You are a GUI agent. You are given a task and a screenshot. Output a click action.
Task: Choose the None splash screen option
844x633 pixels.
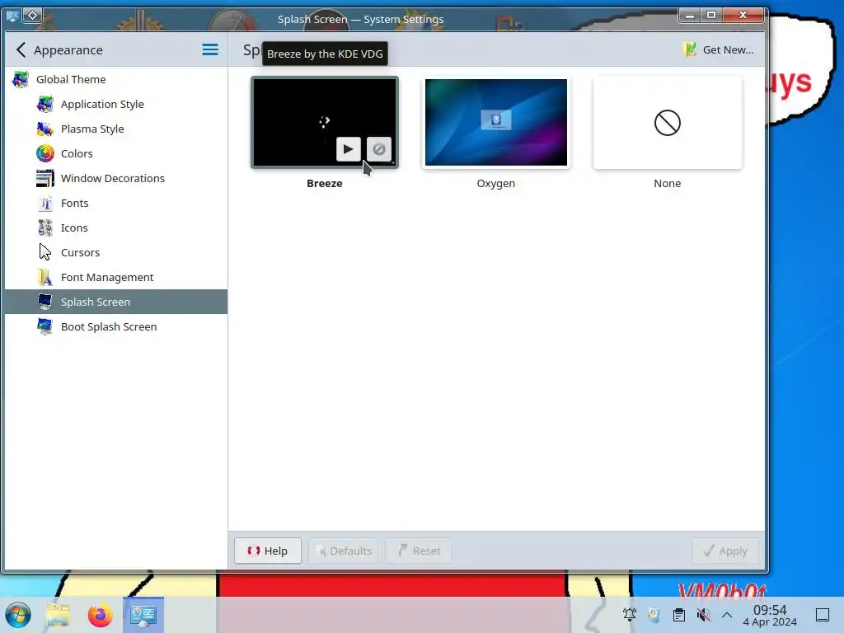click(x=668, y=123)
